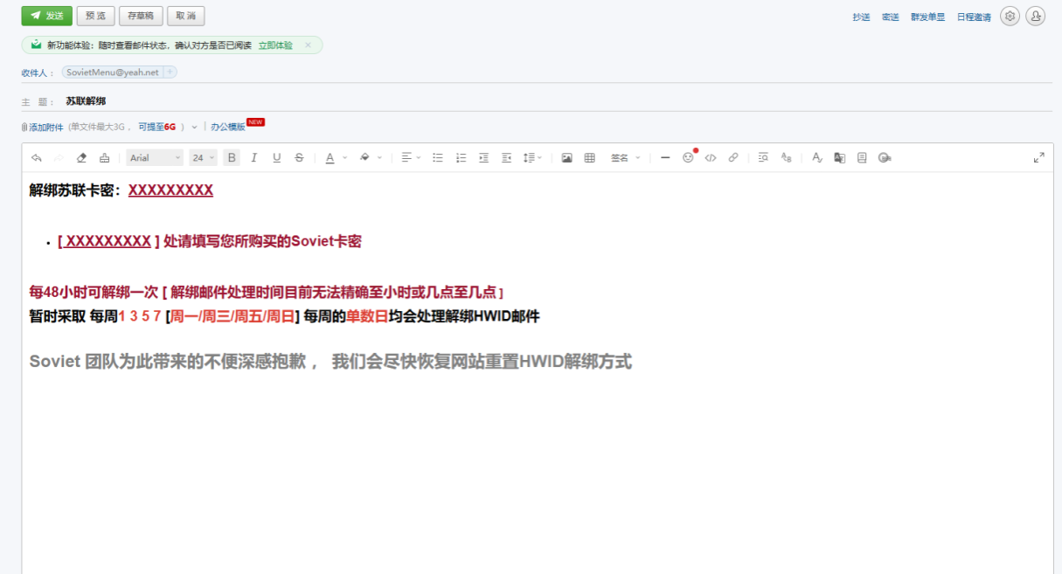Click the insert hyperlink chain icon
1062x574 pixels.
pos(733,158)
